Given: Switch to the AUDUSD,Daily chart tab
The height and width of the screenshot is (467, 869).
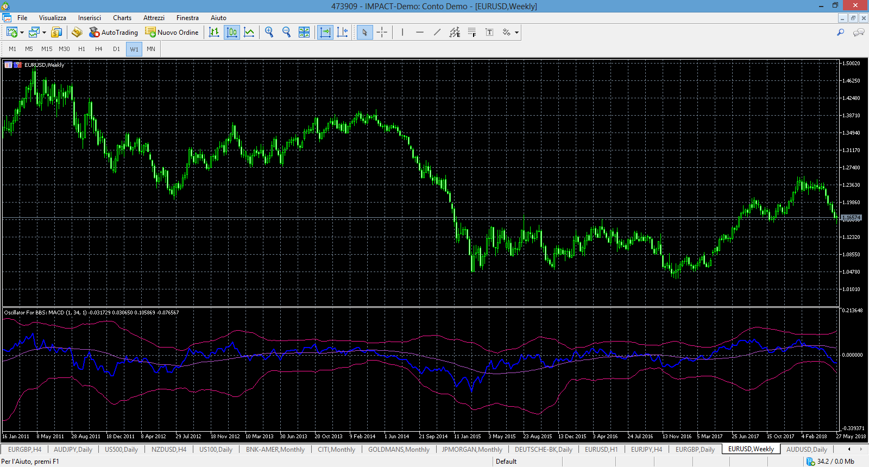Looking at the screenshot, I should click(807, 450).
